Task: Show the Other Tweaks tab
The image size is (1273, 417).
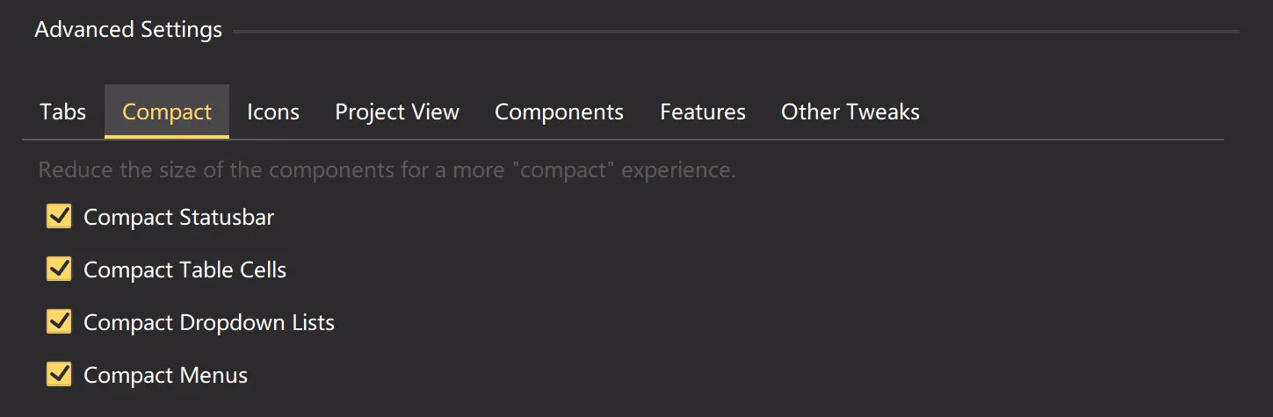Action: point(850,112)
